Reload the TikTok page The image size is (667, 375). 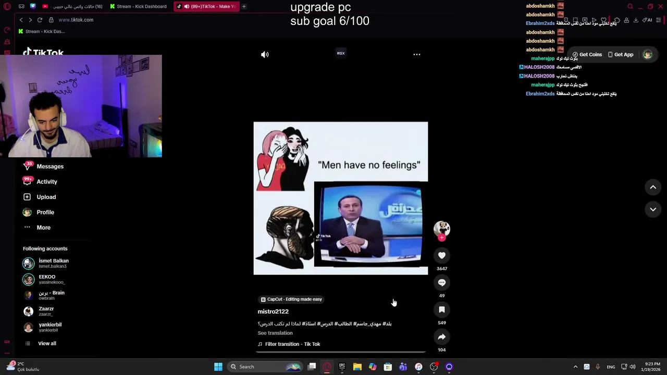[x=40, y=20]
